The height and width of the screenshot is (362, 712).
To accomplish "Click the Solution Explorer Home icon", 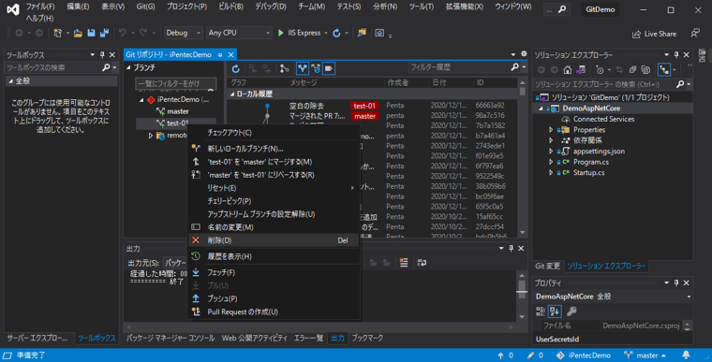I will (x=568, y=70).
